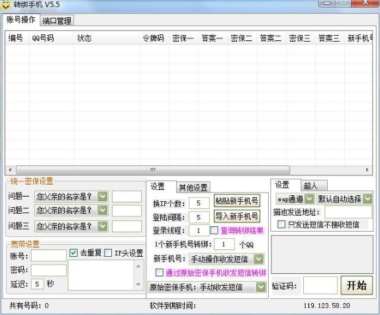The width and height of the screenshot is (380, 315).
Task: Click the IP list scroll down arrow
Action: (x=138, y=285)
